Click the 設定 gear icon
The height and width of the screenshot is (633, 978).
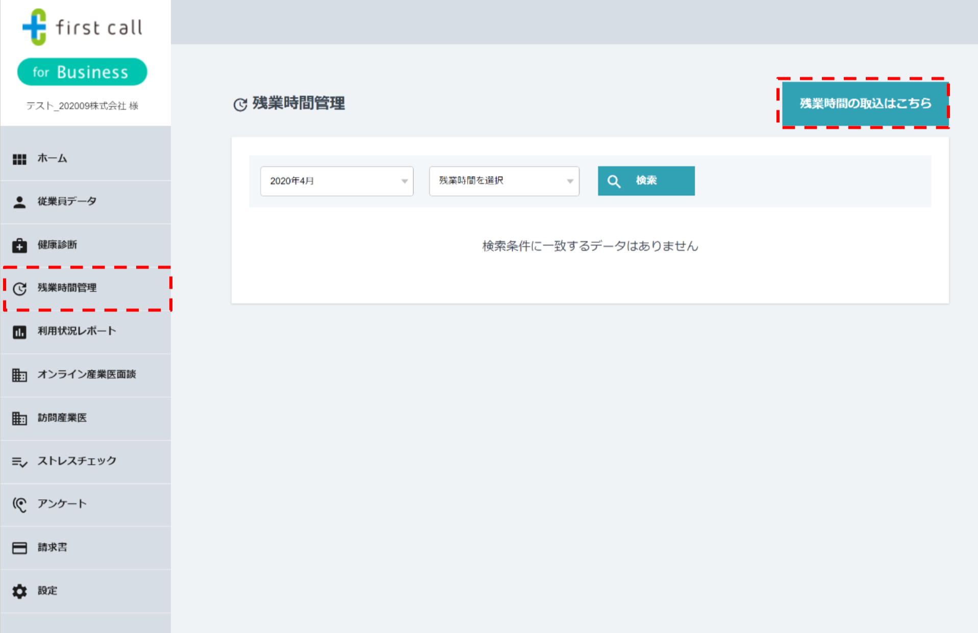click(x=19, y=591)
